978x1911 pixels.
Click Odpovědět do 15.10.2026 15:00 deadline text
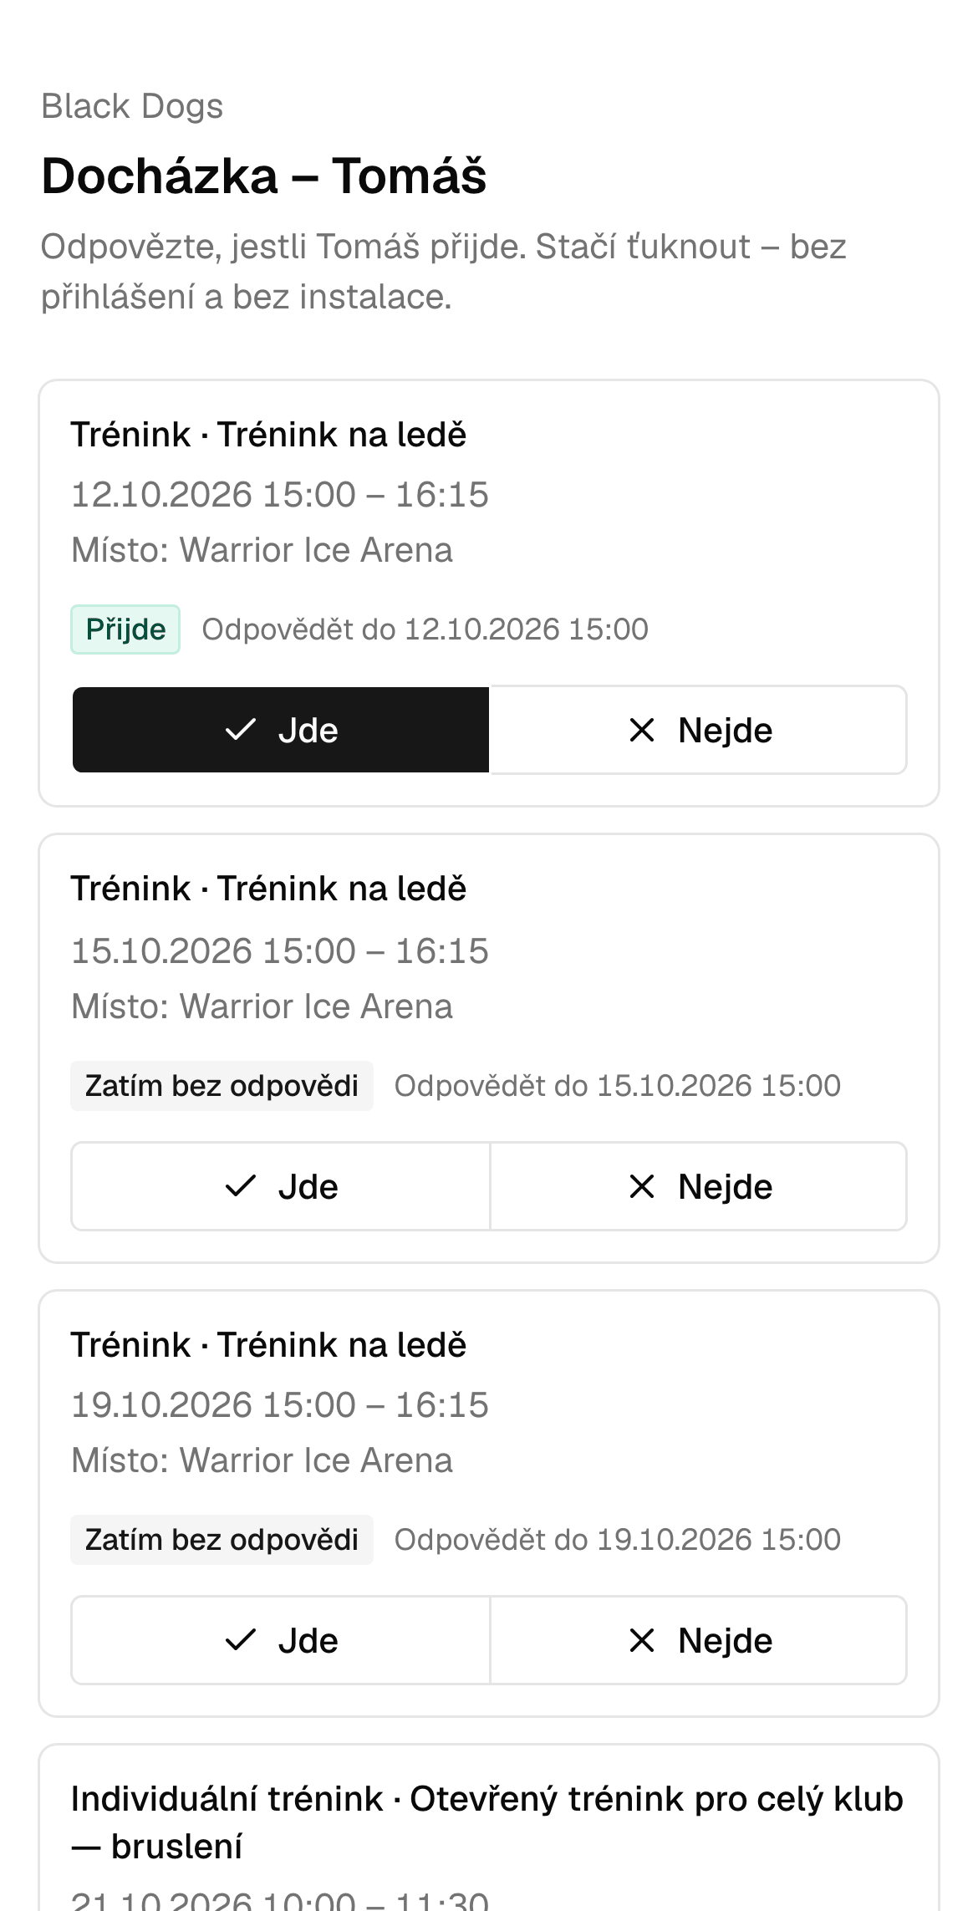point(618,1086)
